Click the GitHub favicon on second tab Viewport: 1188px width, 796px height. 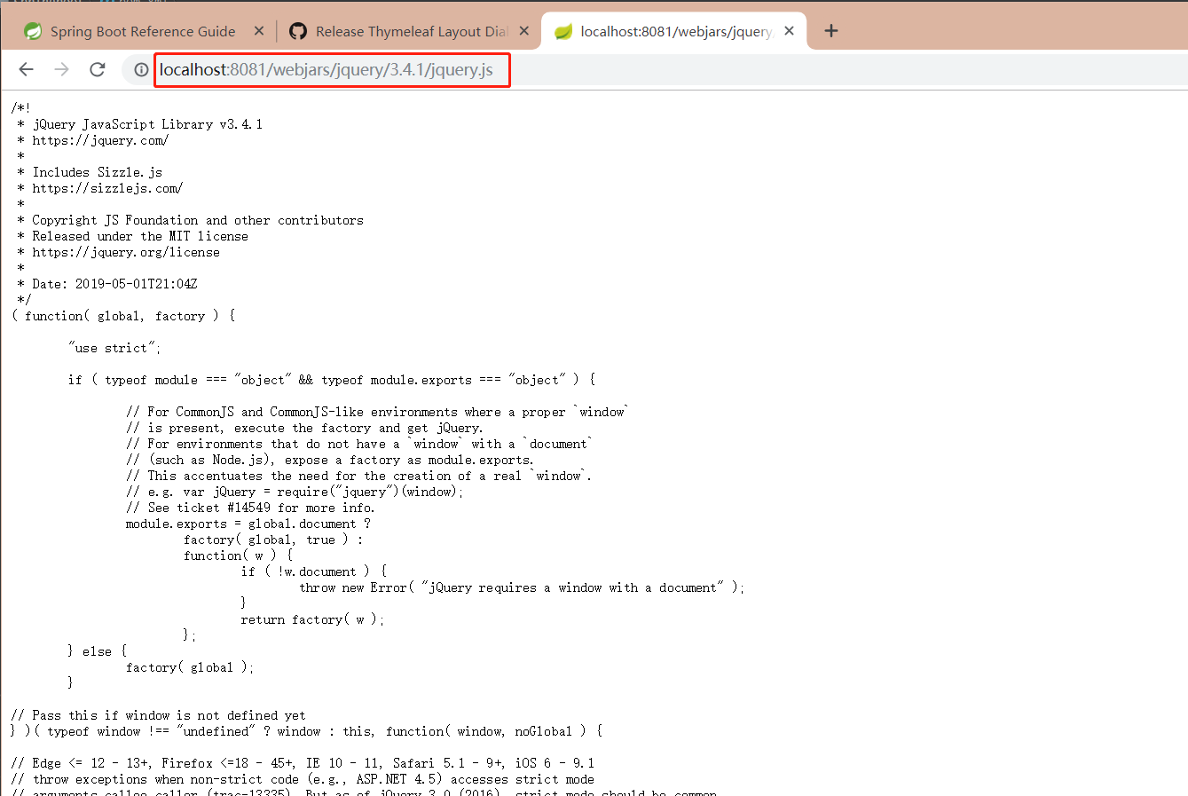(298, 31)
